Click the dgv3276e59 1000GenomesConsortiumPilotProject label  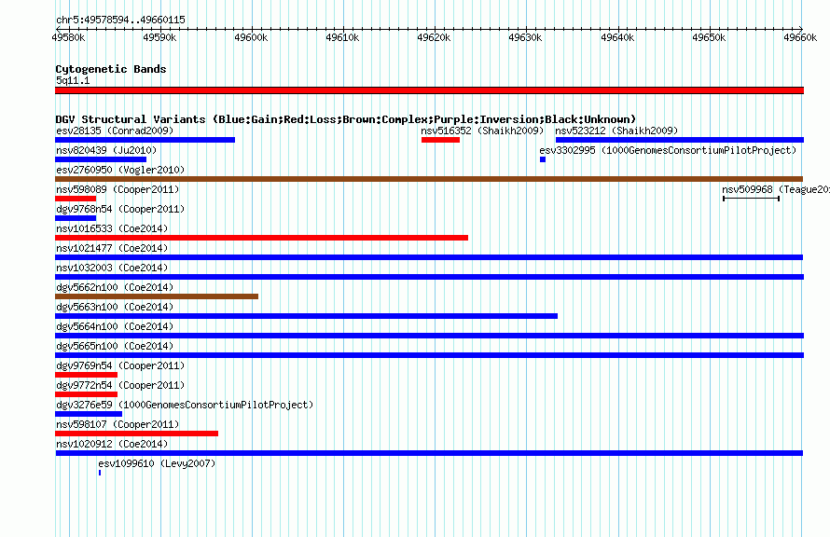pos(185,405)
